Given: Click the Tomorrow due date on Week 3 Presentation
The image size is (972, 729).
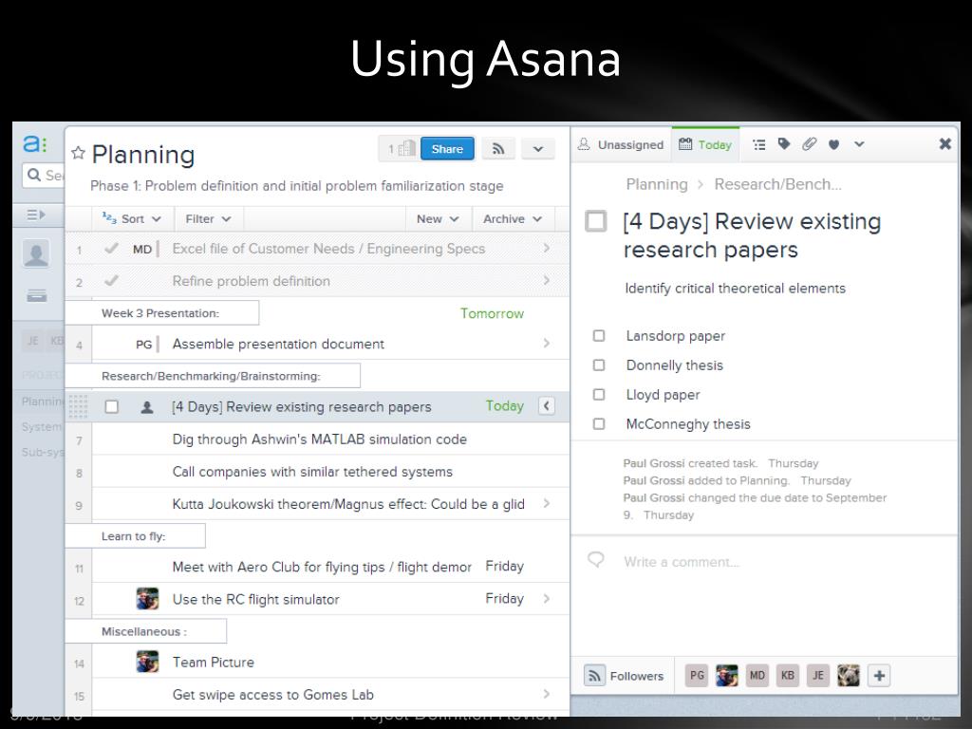Looking at the screenshot, I should point(492,313).
